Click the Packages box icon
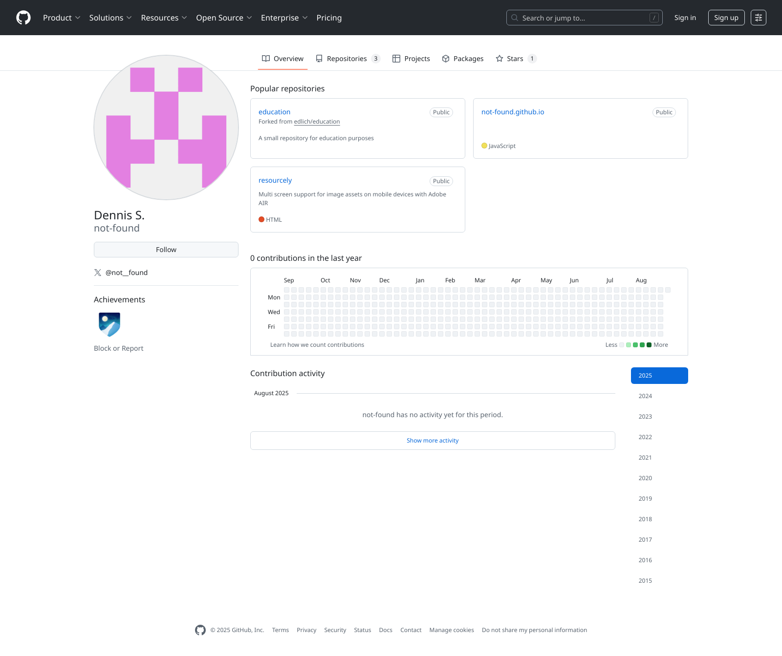This screenshot has height=656, width=782. tap(446, 58)
